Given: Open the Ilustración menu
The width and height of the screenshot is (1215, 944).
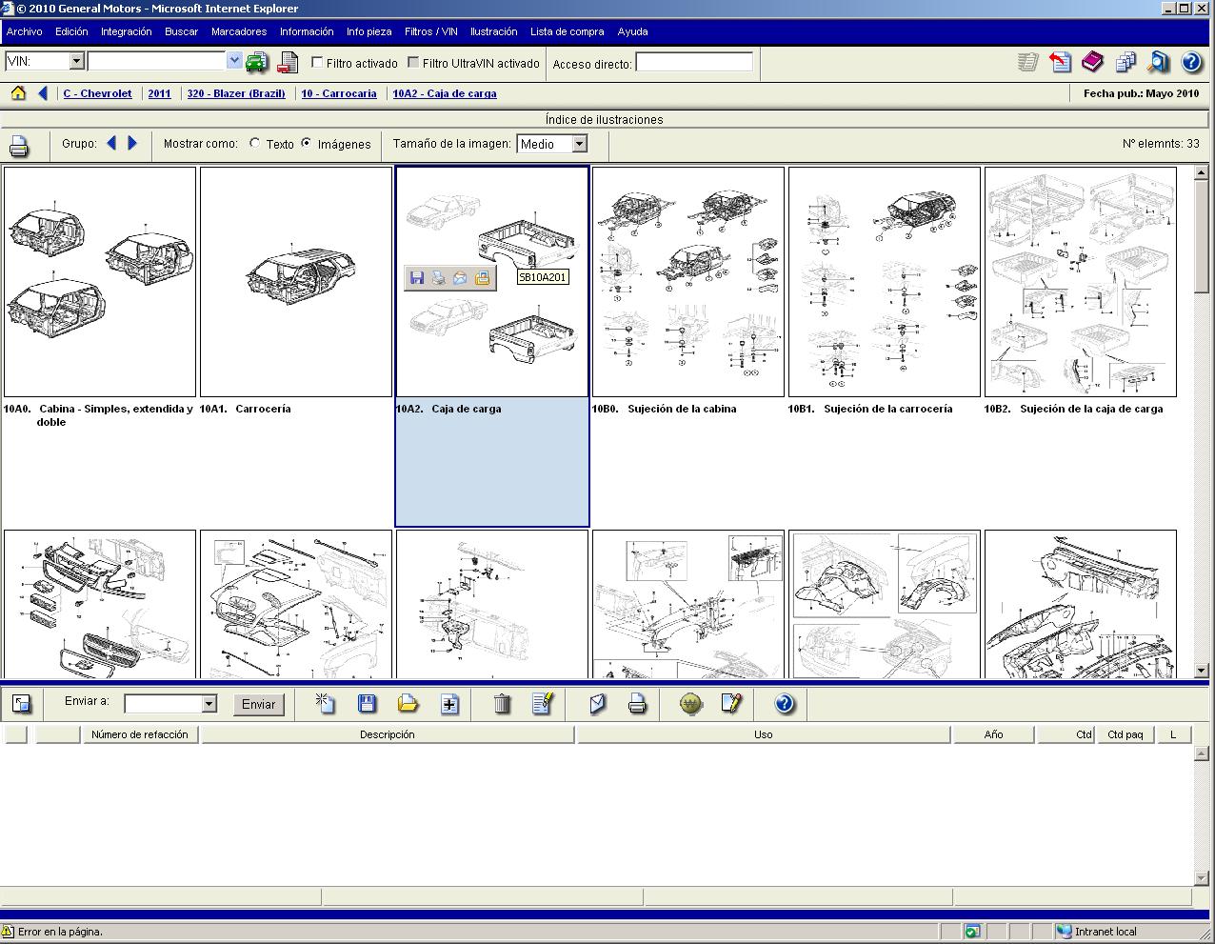Looking at the screenshot, I should coord(494,31).
